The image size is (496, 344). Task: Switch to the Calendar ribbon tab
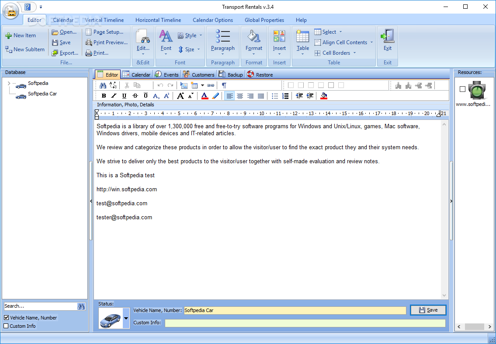63,20
